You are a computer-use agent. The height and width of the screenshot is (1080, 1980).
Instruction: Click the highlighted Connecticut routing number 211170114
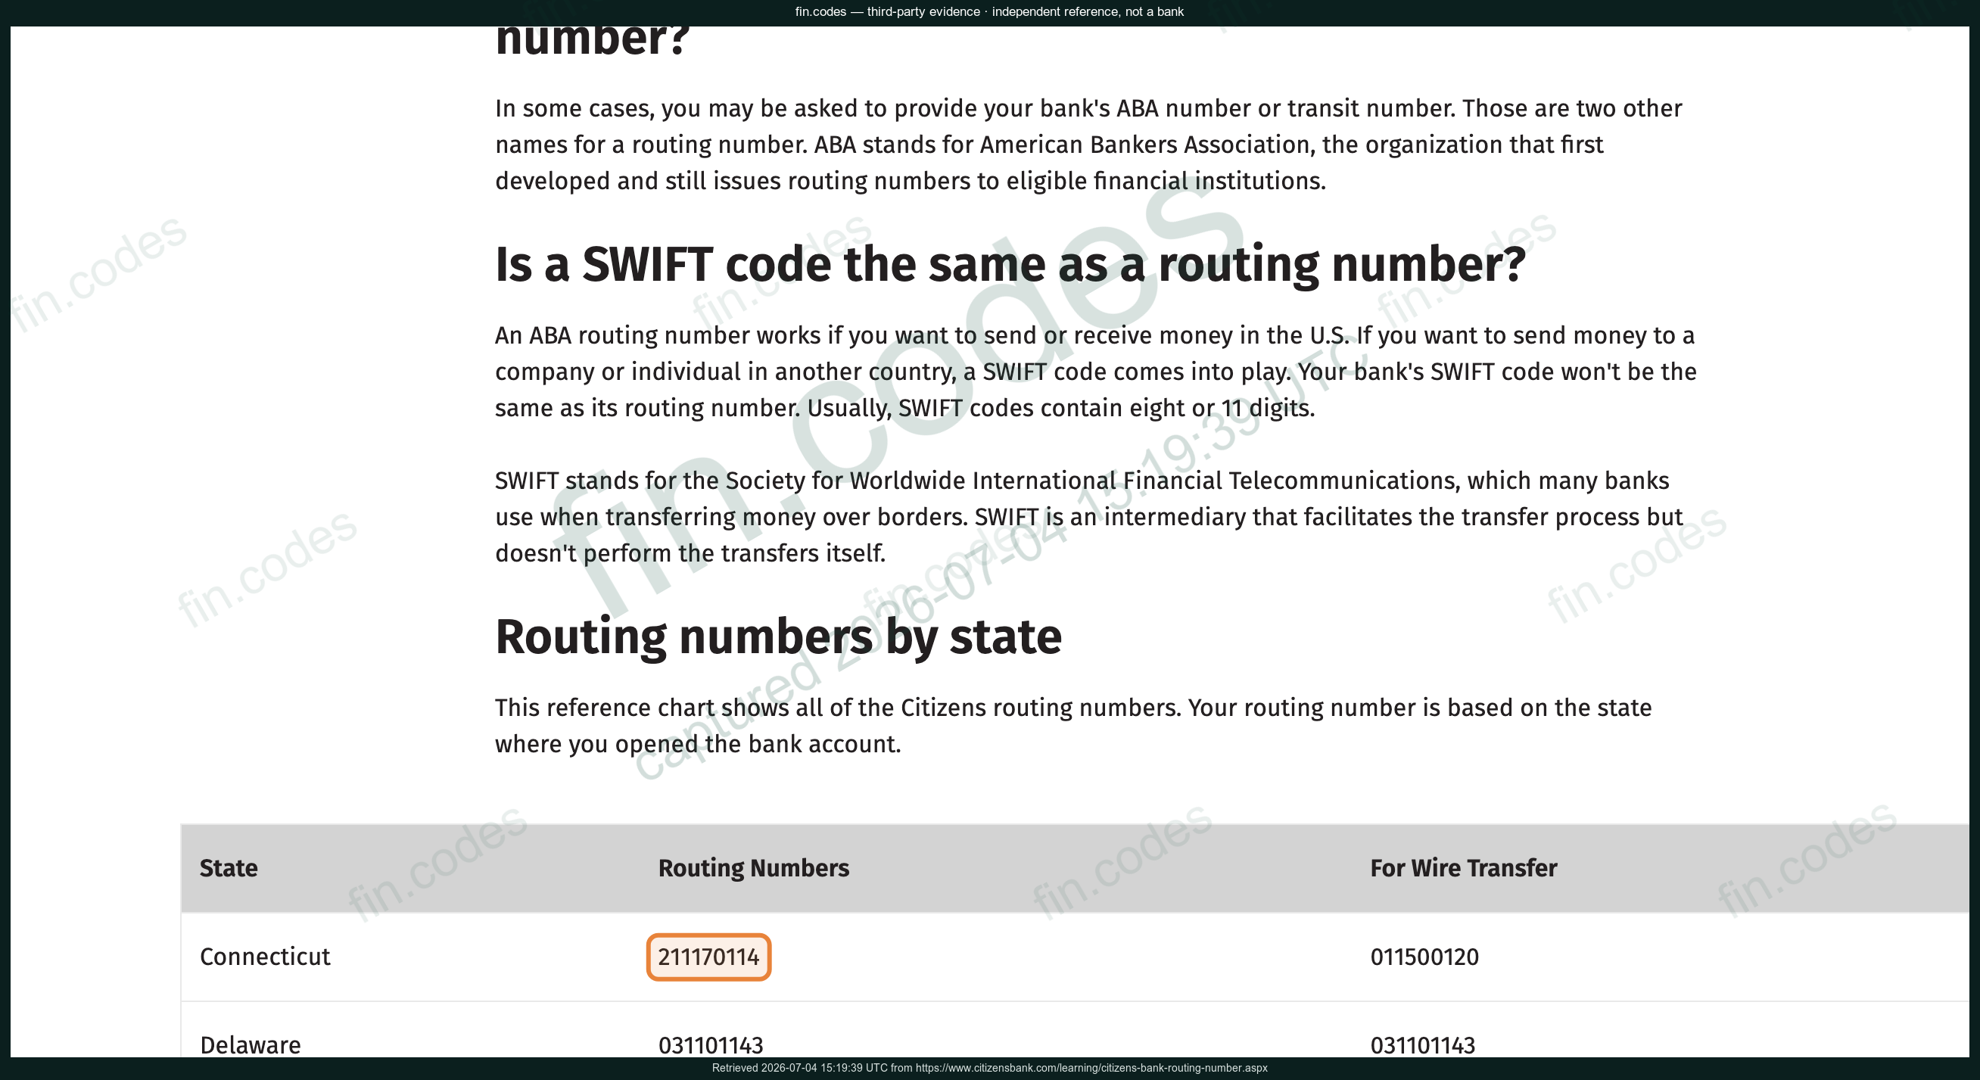708,957
